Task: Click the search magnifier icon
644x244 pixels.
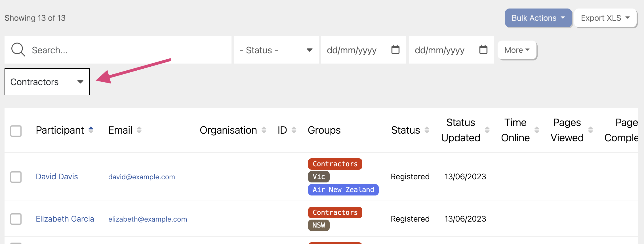Action: click(18, 50)
